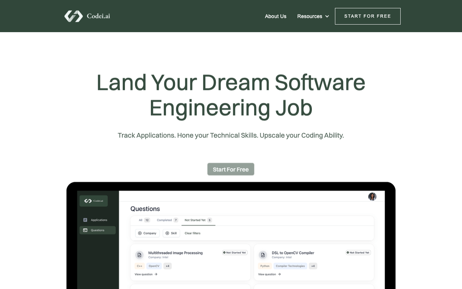This screenshot has width=462, height=289.
Task: Click the C++ skill tag
Action: click(x=139, y=266)
